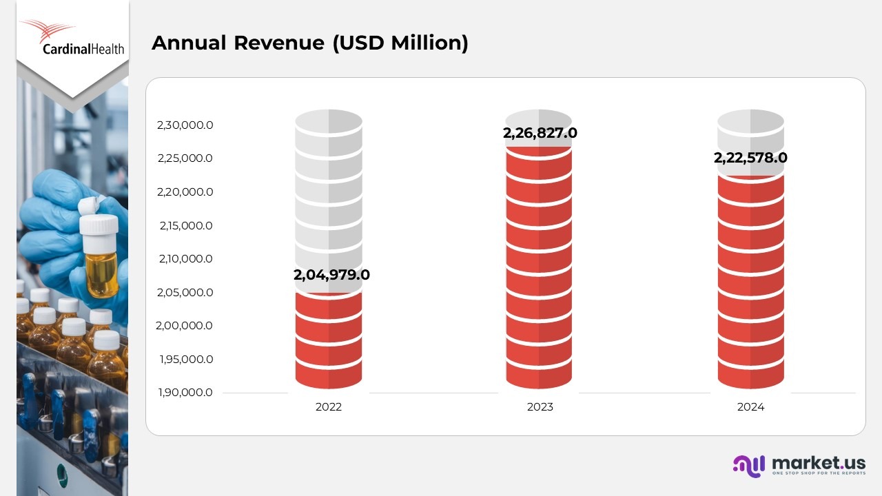Click the Annual Revenue chart title
Screen dimensions: 882x496
click(x=310, y=43)
